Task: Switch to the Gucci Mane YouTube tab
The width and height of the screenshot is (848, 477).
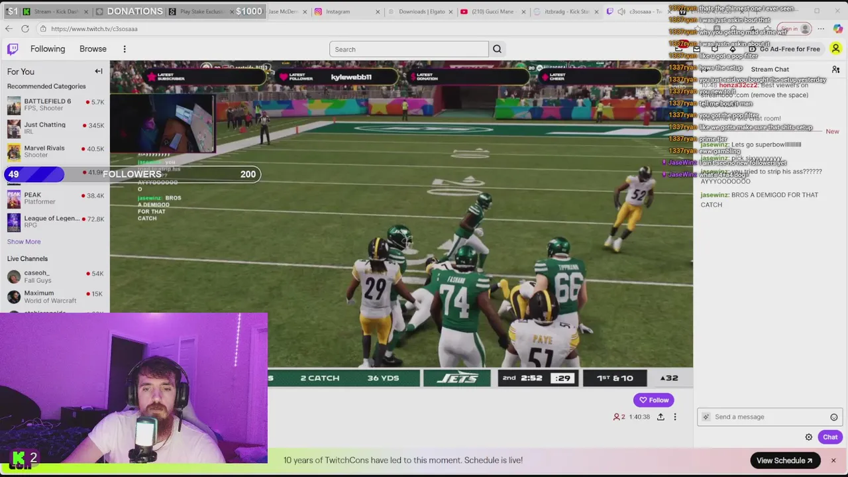Action: pos(494,11)
